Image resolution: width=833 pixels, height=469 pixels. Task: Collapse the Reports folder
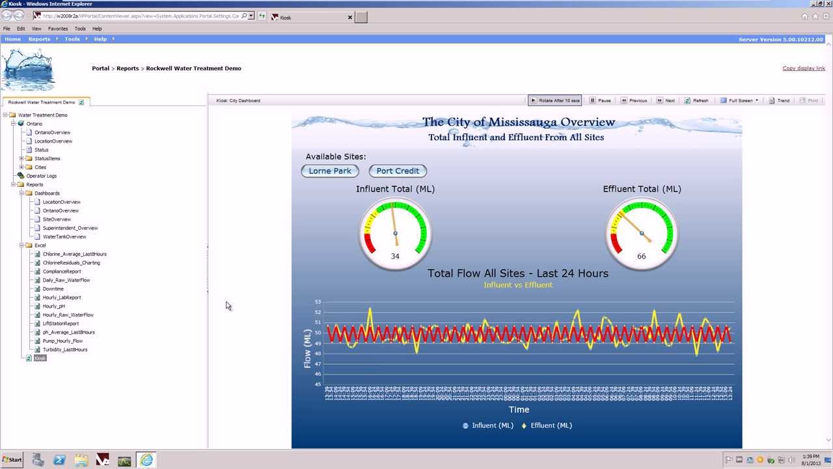[x=13, y=184]
